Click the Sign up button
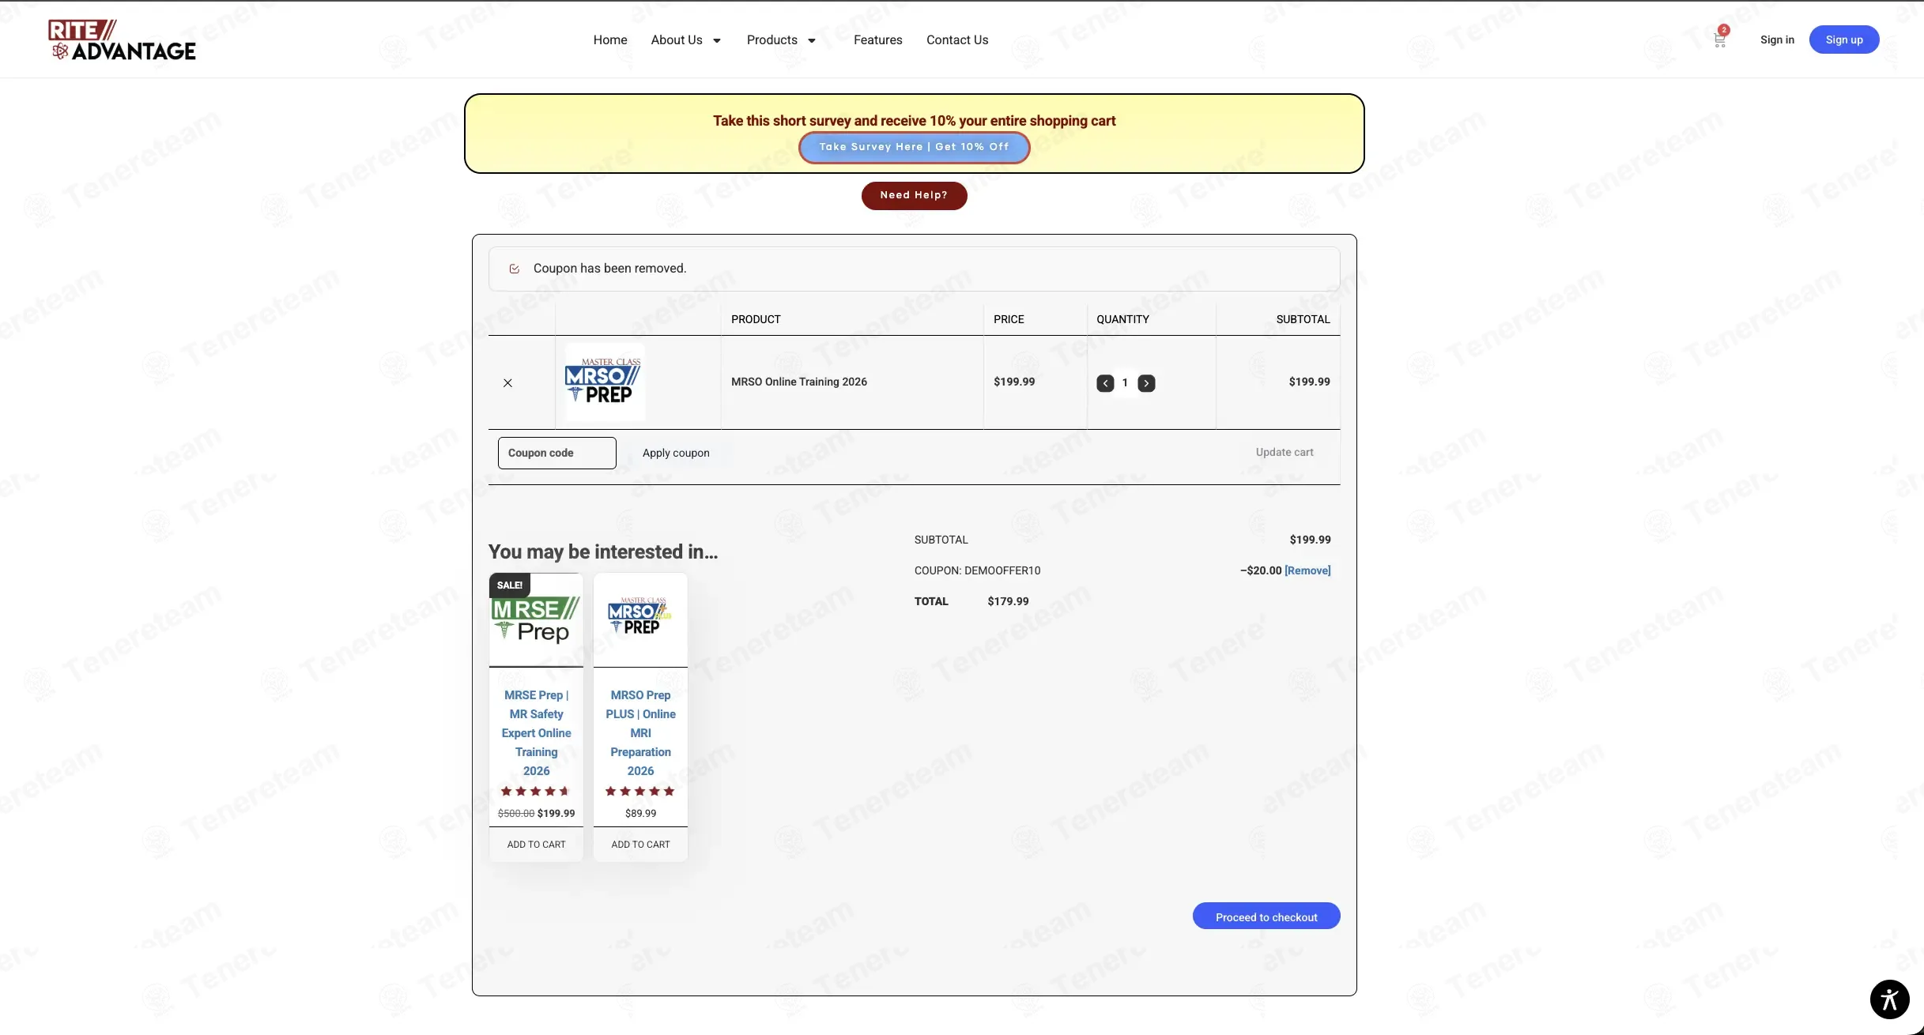1924x1035 pixels. click(x=1844, y=40)
